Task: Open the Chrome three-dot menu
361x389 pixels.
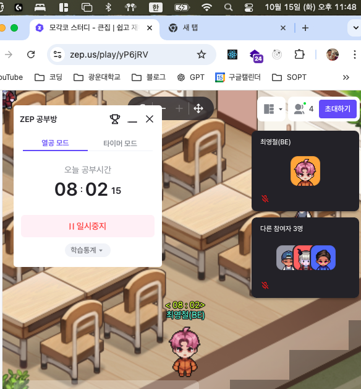Action: (355, 55)
